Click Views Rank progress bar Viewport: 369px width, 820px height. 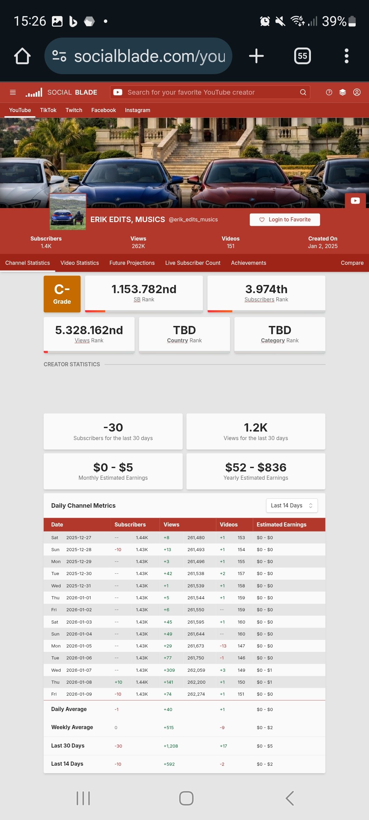(89, 352)
